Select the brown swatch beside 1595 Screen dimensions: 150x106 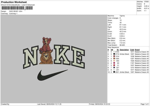pos(114,58)
